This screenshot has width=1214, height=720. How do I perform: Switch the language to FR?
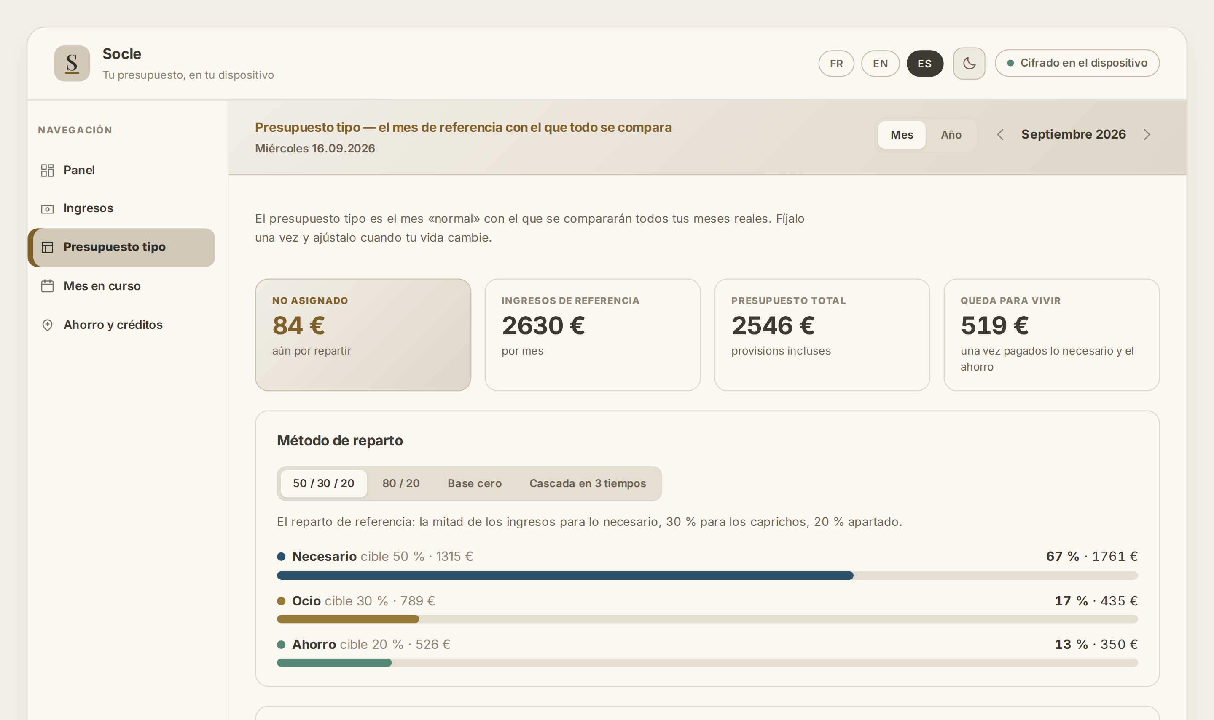[836, 64]
